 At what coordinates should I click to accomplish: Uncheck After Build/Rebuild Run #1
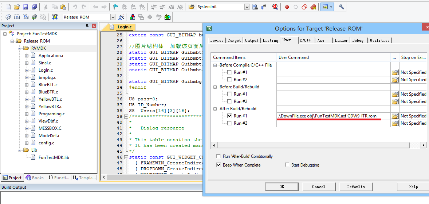229,116
